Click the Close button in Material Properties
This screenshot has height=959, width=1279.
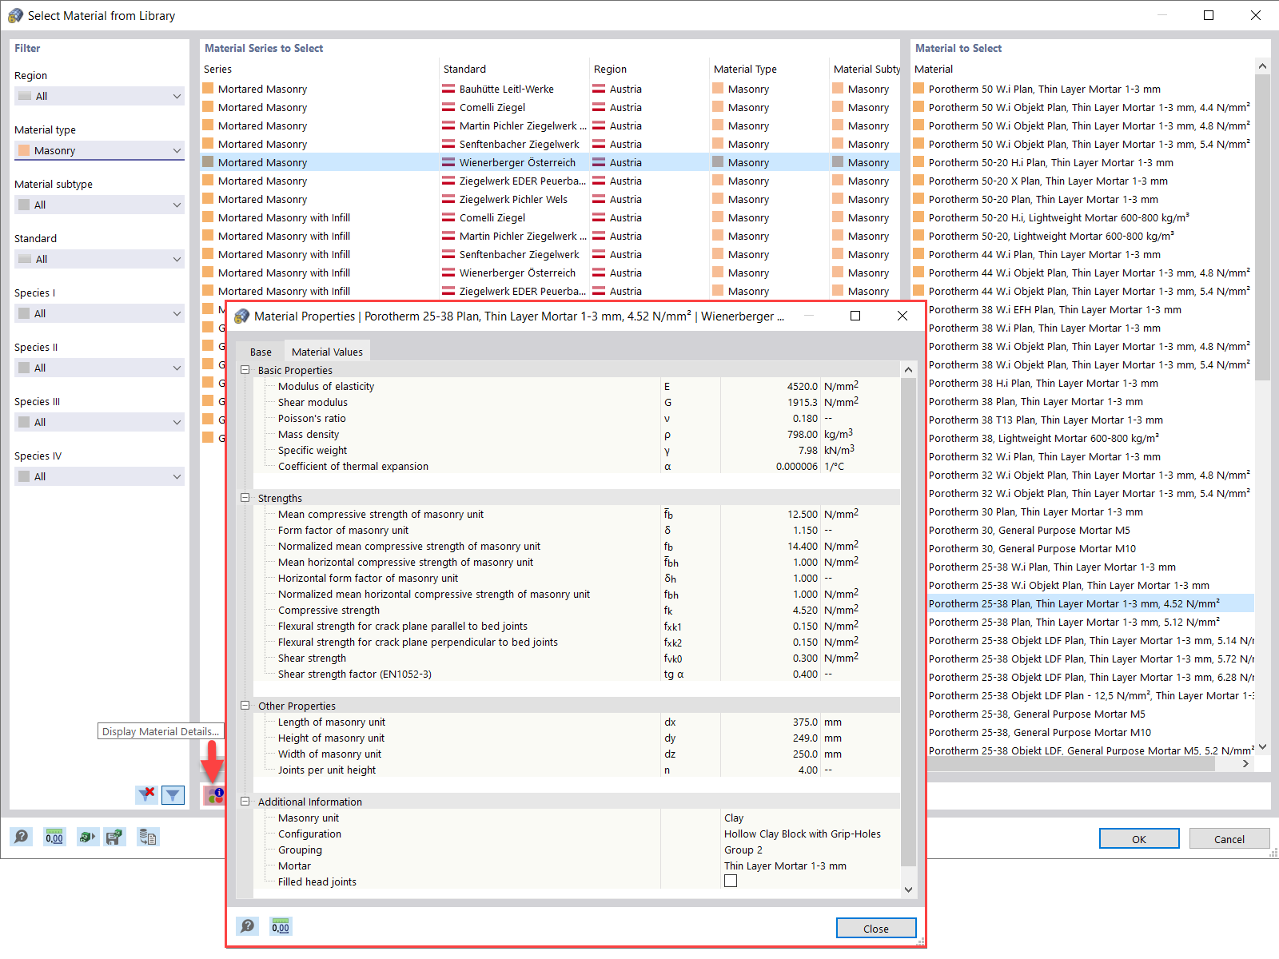point(876,928)
